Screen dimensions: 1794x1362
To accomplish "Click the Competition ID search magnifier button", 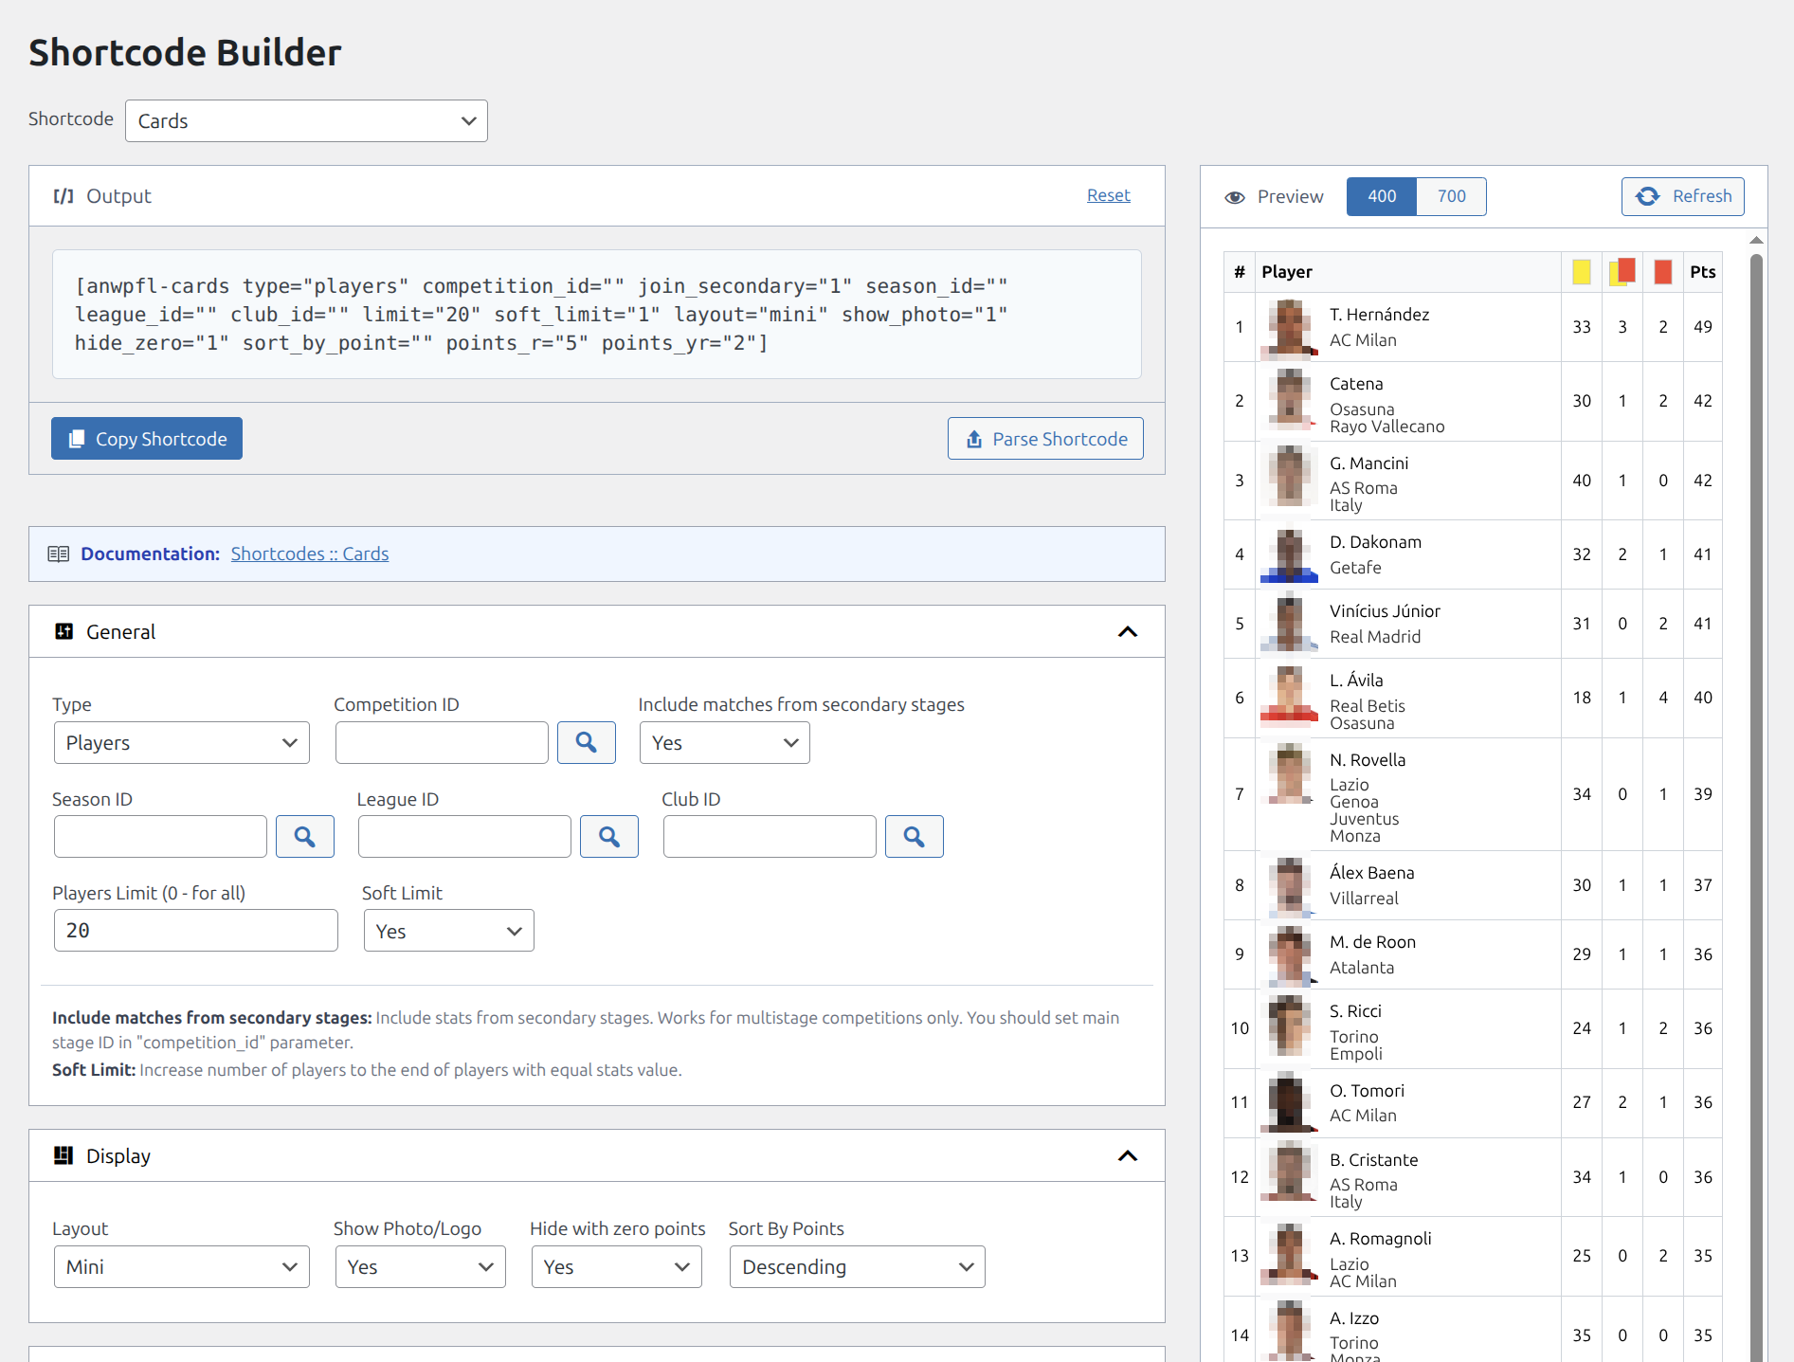I will tap(586, 742).
